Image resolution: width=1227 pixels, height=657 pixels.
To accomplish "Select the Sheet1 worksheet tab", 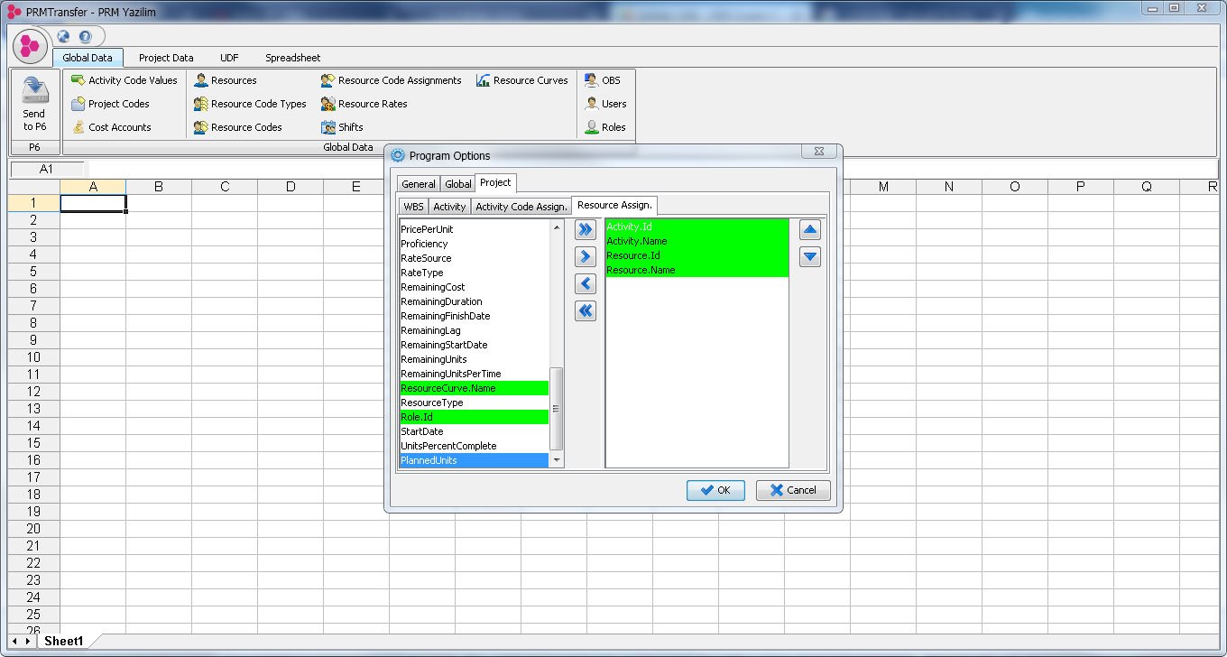I will 64,641.
